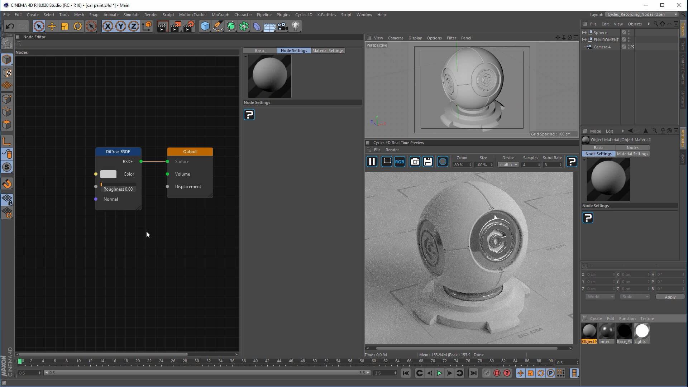
Task: Add a light object from toolbar
Action: [296, 26]
